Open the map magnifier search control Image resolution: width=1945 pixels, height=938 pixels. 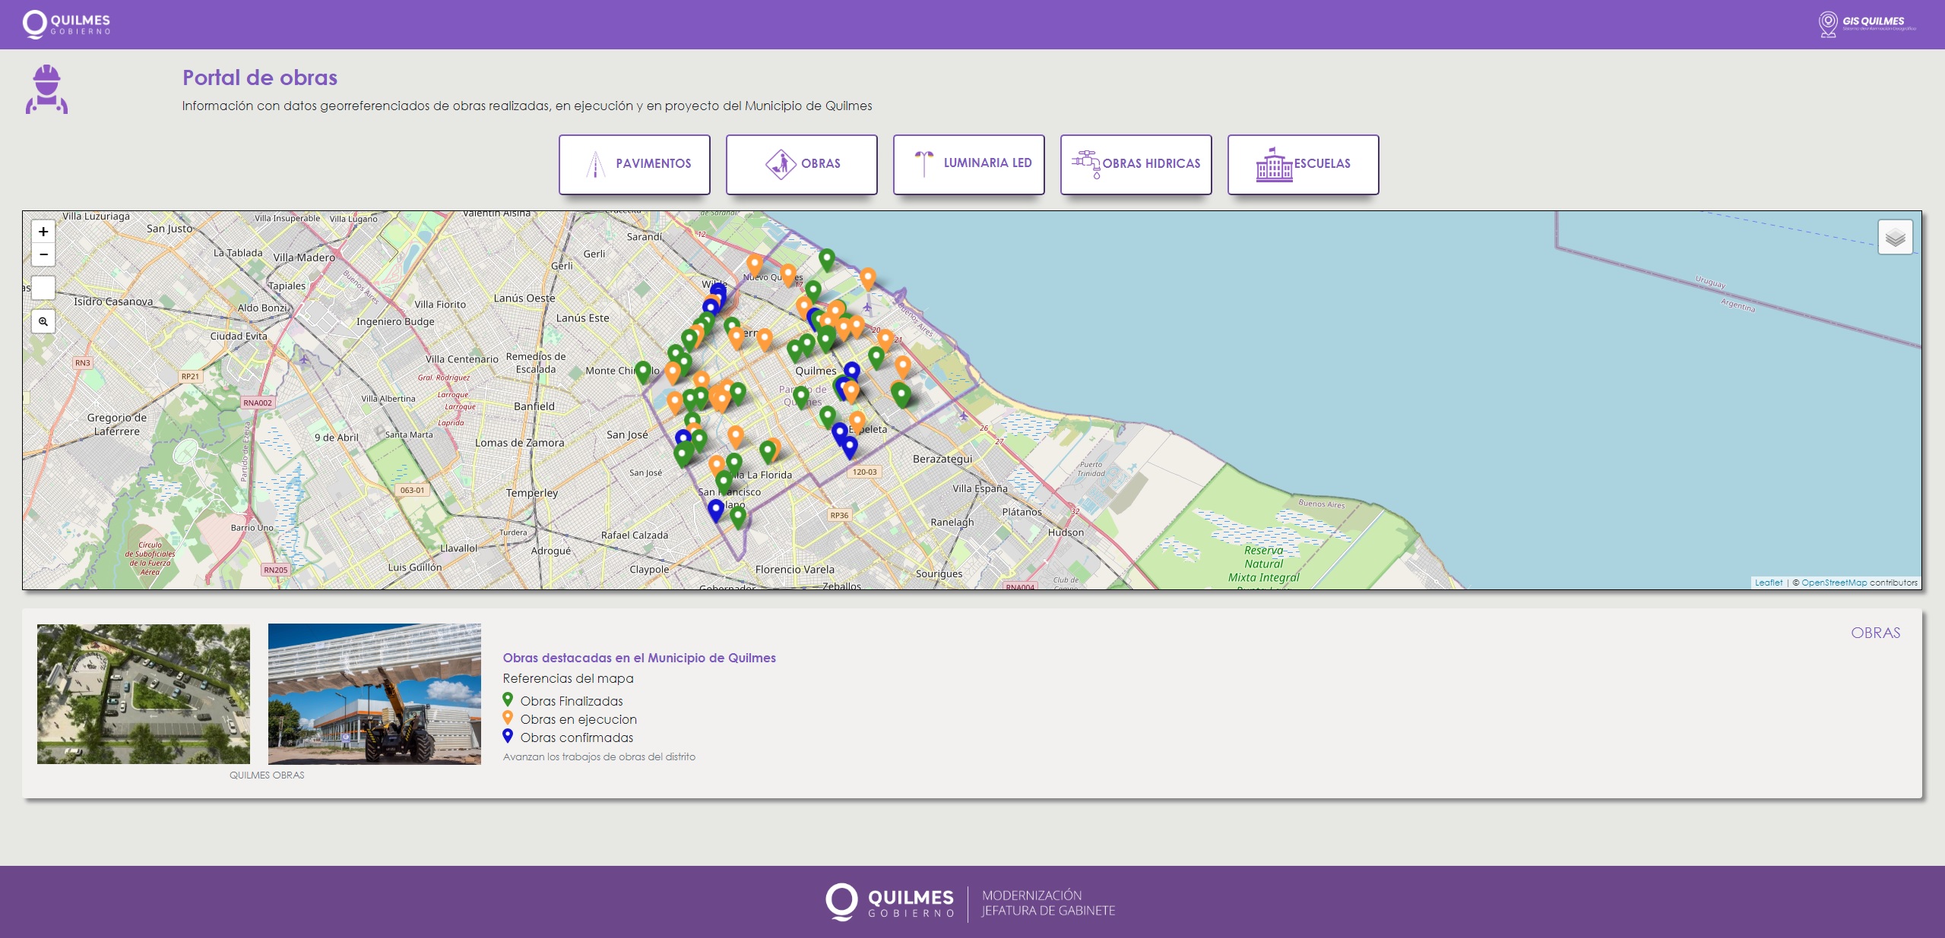(x=43, y=321)
